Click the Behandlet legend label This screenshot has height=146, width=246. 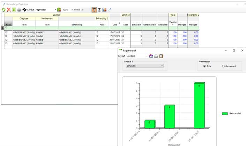coord(235,113)
